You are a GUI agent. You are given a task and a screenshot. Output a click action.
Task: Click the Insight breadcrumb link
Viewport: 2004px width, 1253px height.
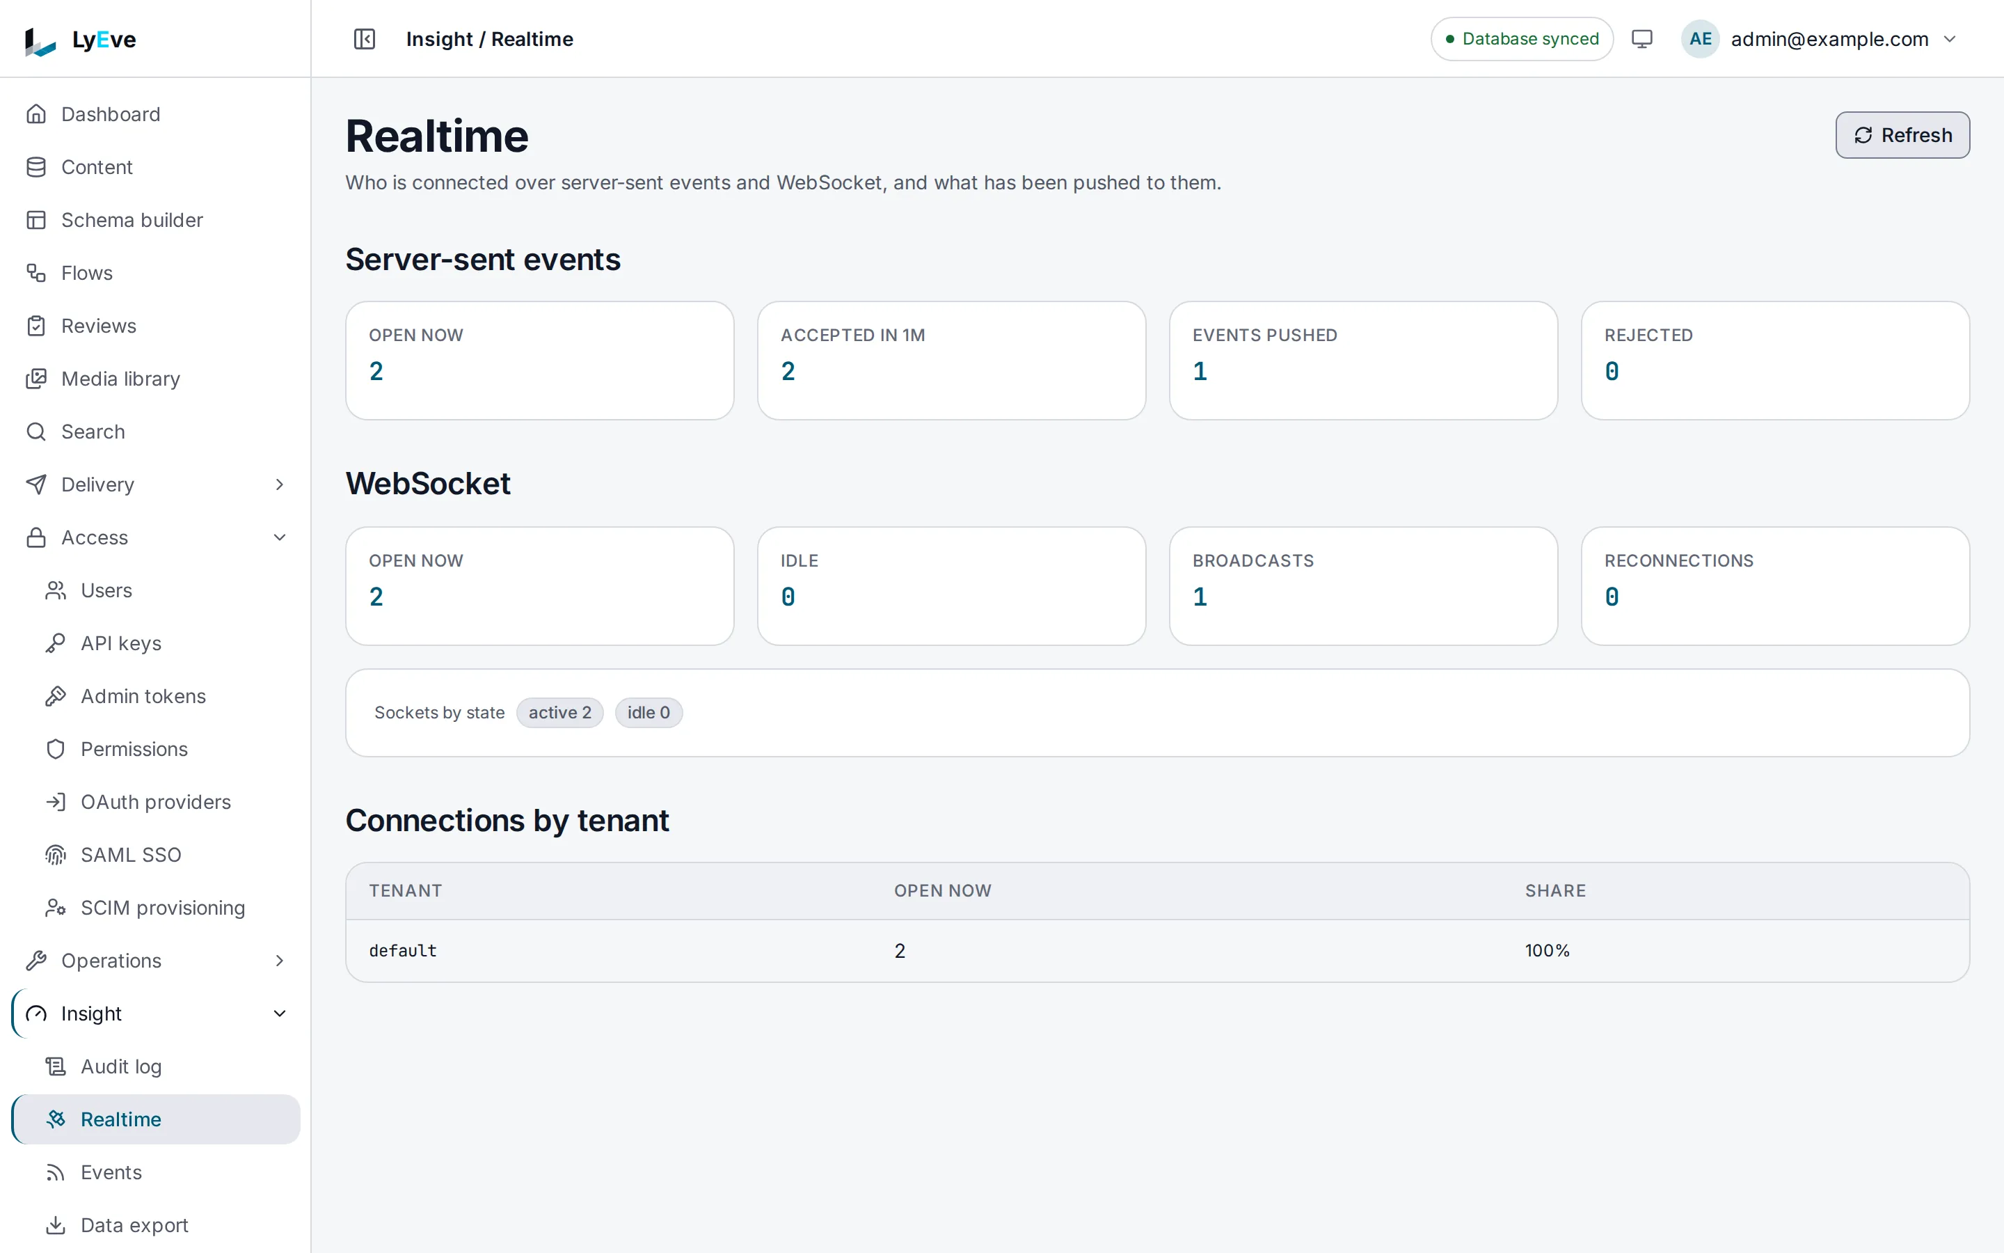coord(439,39)
